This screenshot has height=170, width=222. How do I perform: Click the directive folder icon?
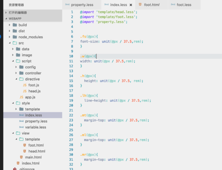21,79
